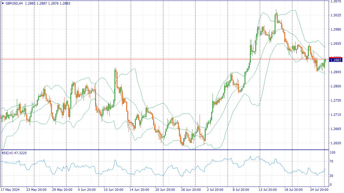Click the 1.2845 price axis label
Image resolution: width=344 pixels, height=193 pixels.
click(335, 72)
